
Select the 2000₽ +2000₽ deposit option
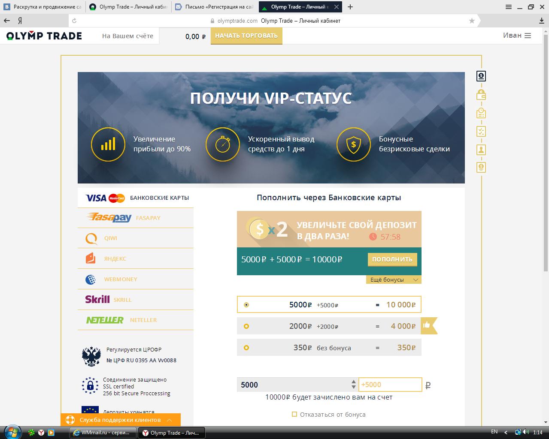(329, 326)
